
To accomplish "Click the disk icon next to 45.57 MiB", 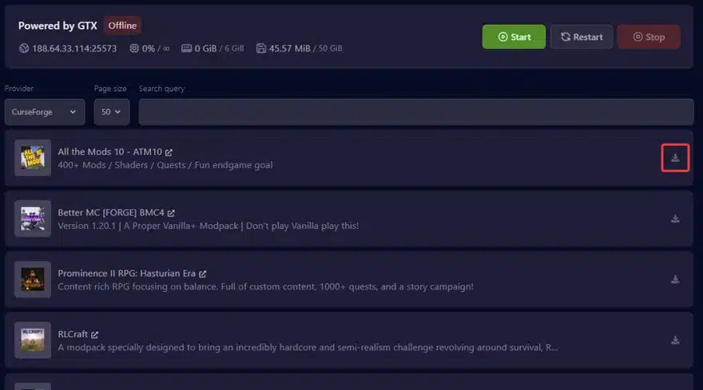I will tap(261, 49).
